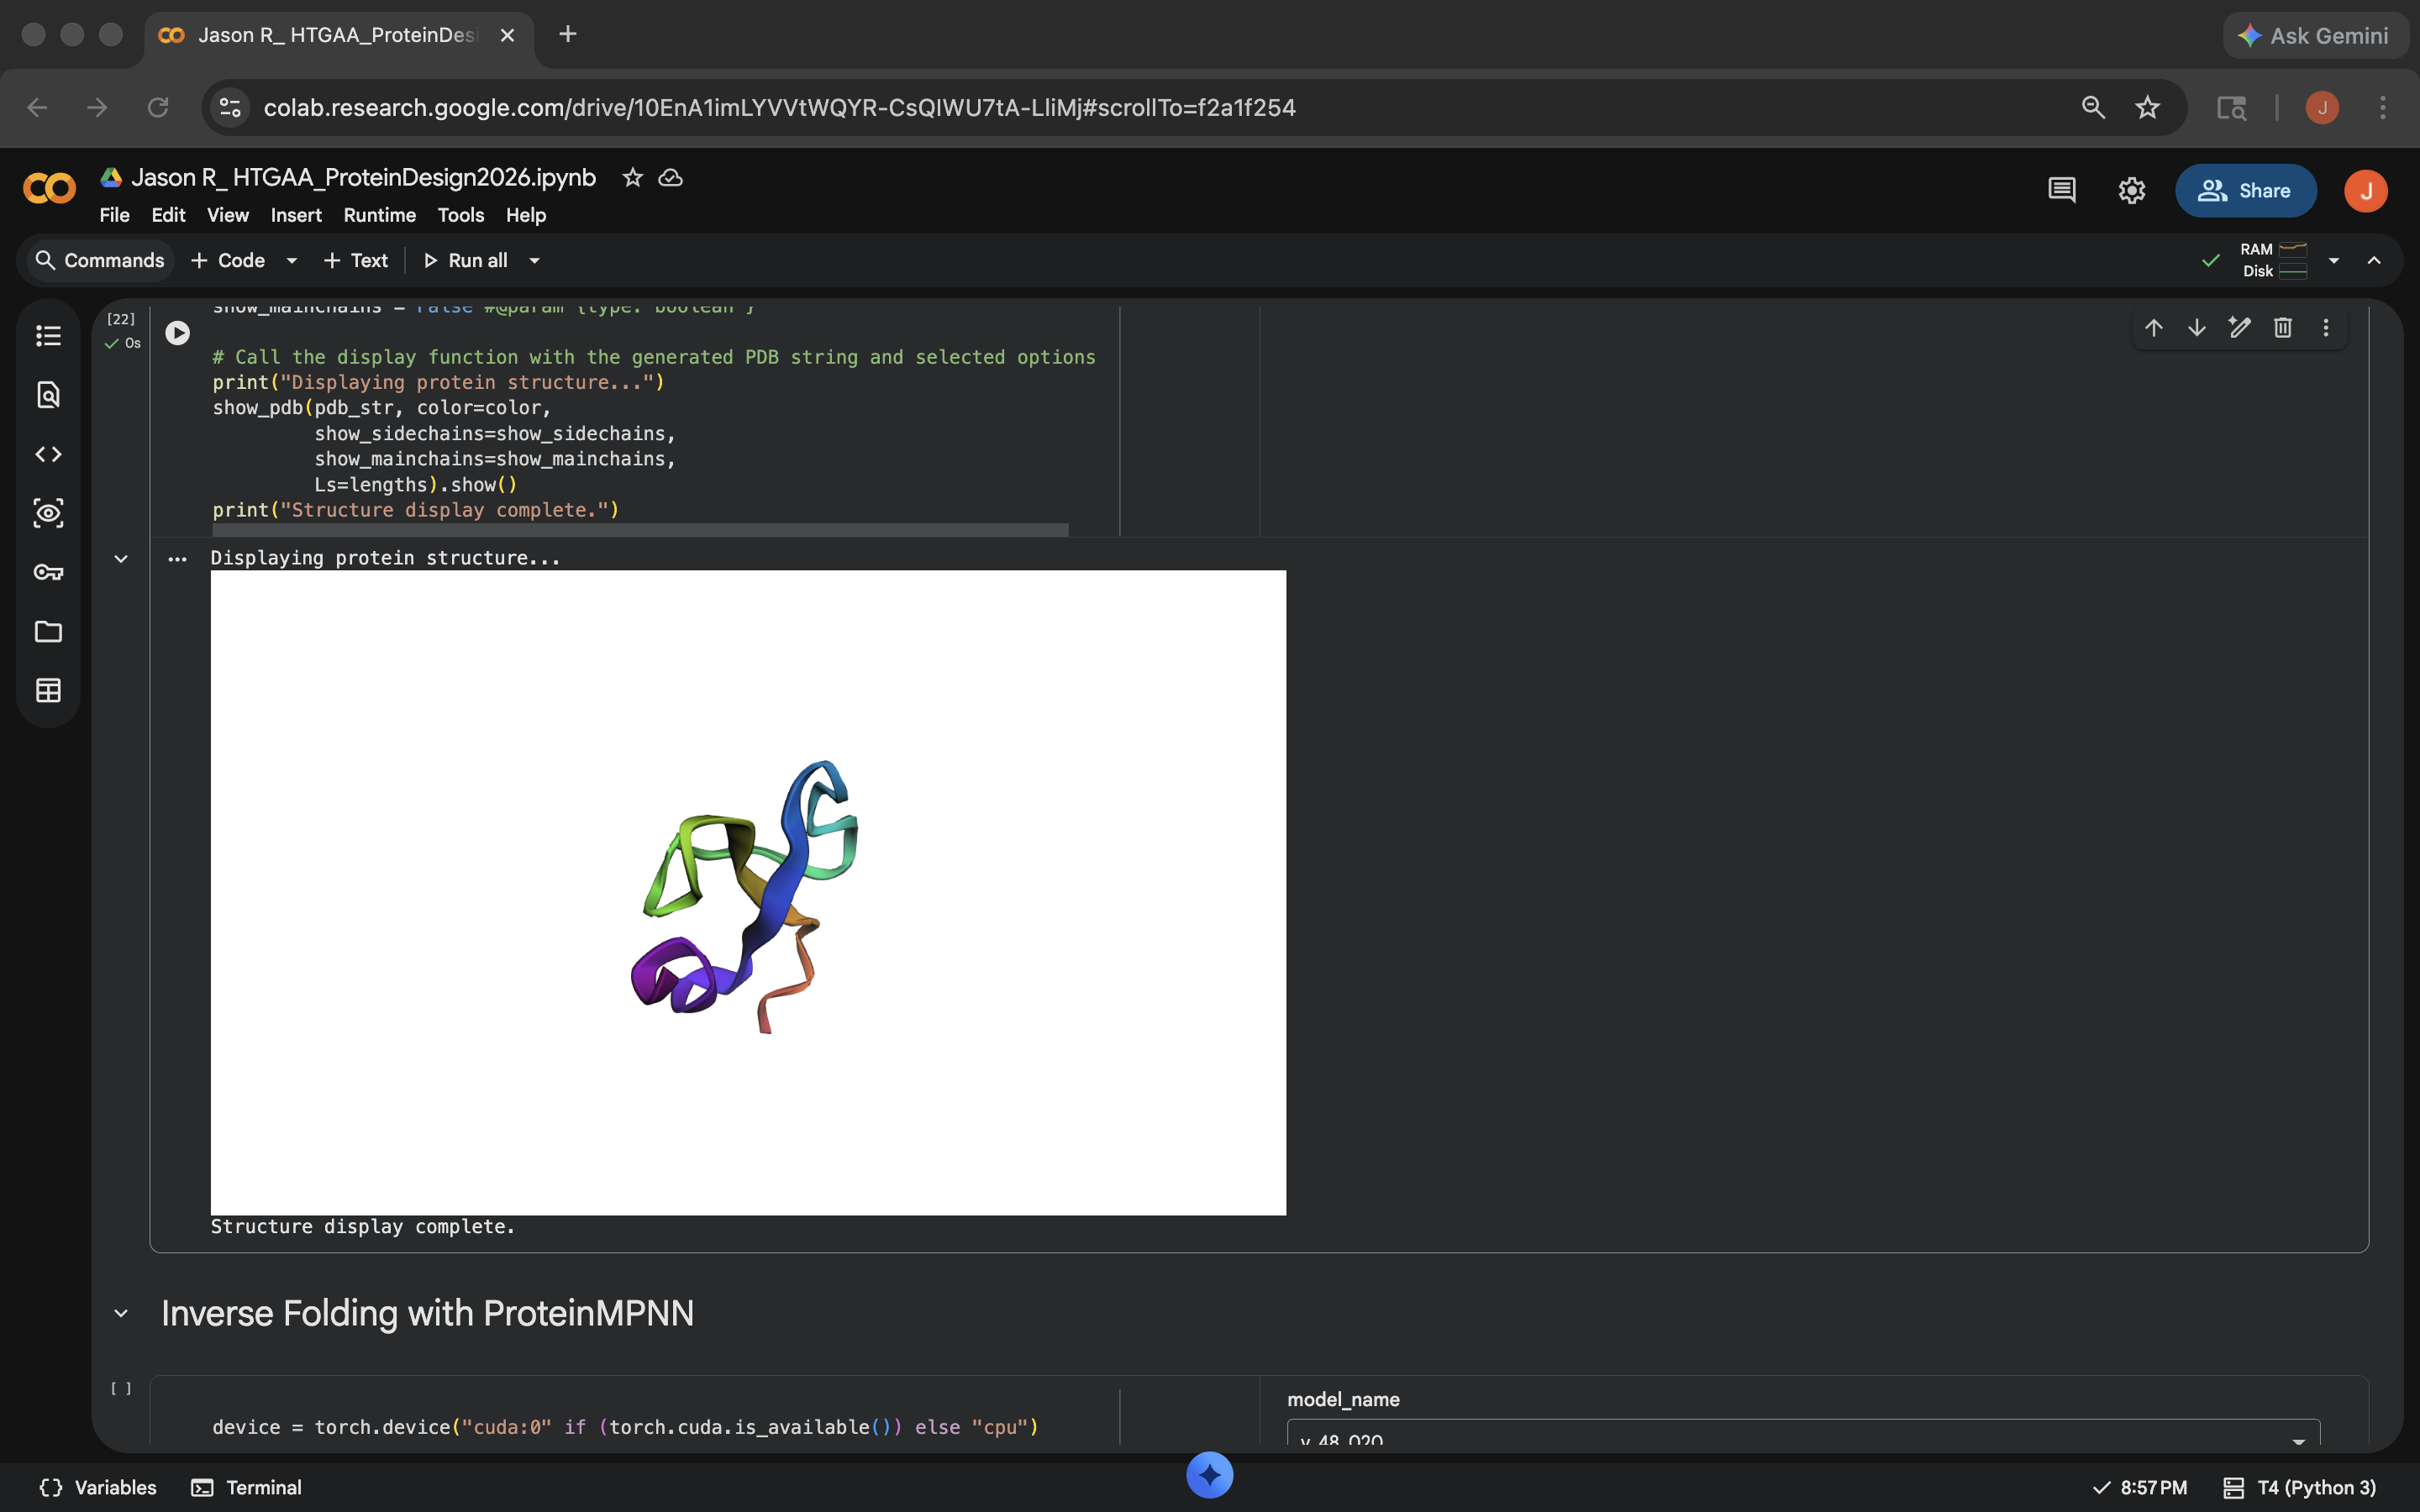
Task: Delete cell using trash icon
Action: click(x=2283, y=328)
